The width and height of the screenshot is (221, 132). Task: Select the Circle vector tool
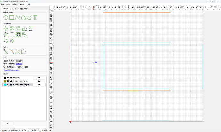point(6,18)
